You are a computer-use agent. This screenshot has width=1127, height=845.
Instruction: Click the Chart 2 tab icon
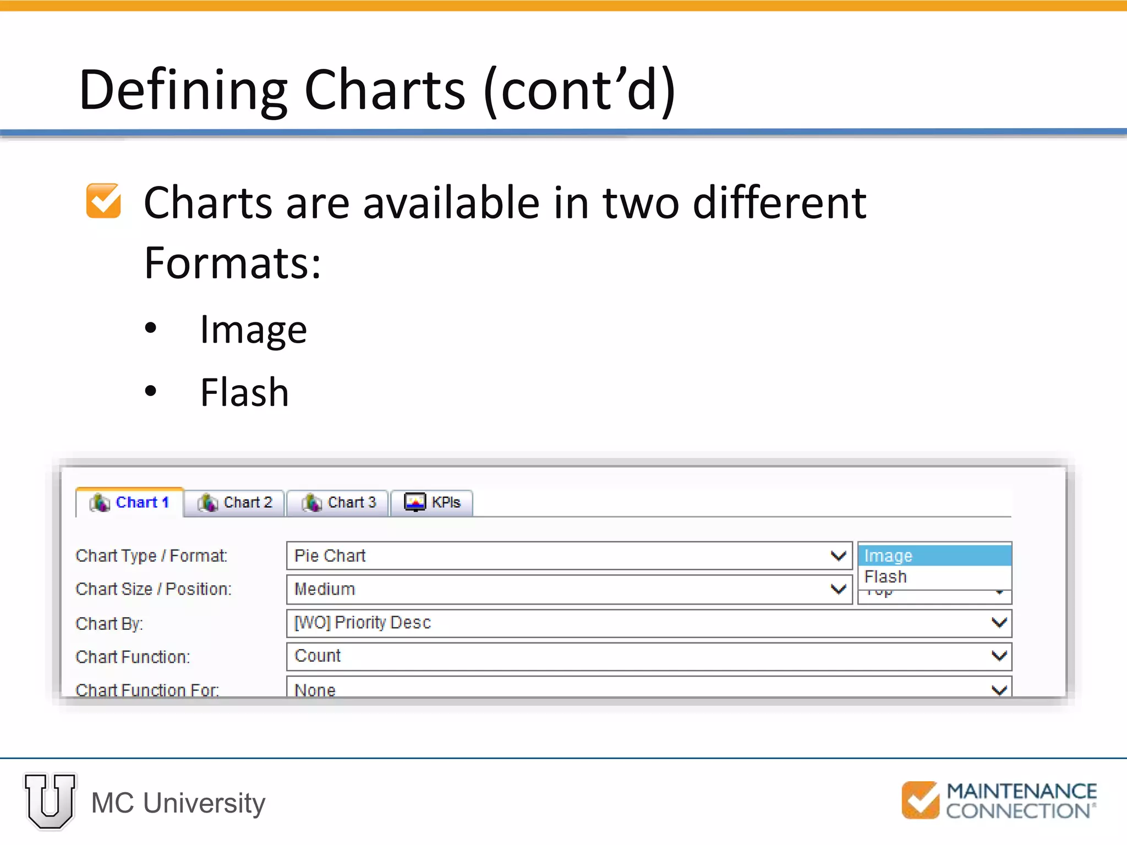[x=207, y=502]
